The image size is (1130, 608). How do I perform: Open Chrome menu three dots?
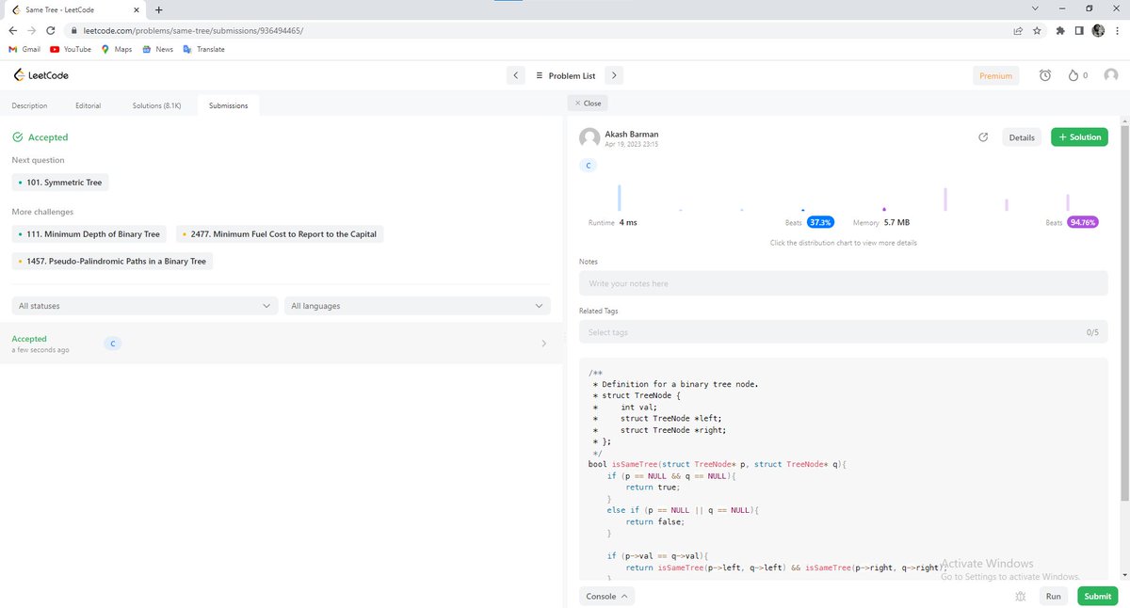(x=1118, y=30)
